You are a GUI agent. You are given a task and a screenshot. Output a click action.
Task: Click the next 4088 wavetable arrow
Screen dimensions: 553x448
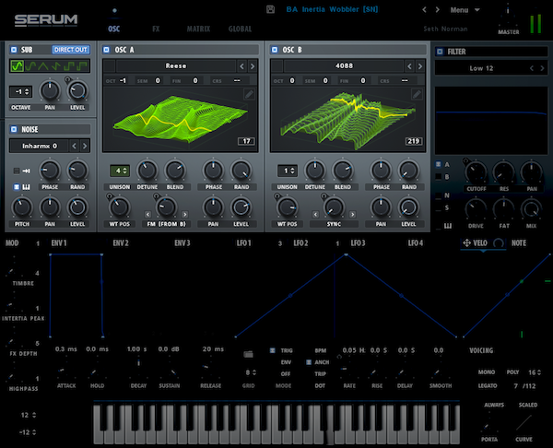click(x=419, y=66)
